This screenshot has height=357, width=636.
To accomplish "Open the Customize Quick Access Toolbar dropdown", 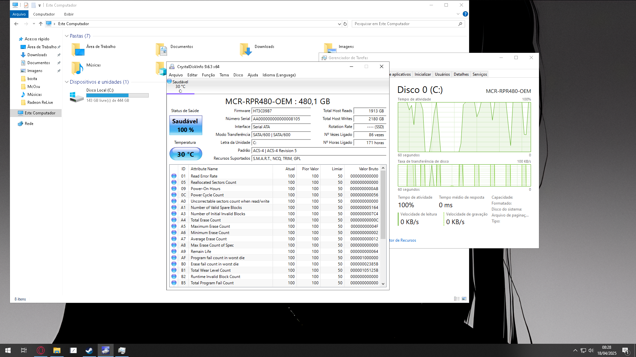I will [39, 5].
